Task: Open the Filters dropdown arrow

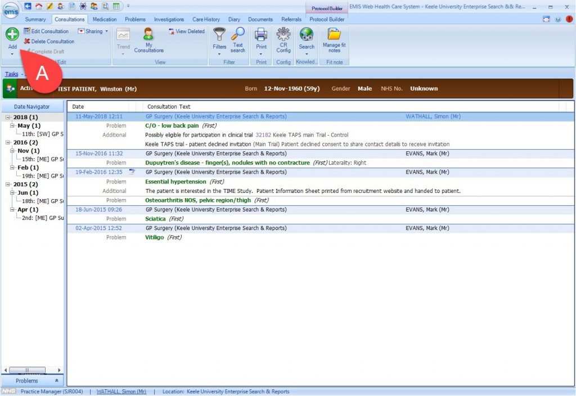Action: [219, 54]
